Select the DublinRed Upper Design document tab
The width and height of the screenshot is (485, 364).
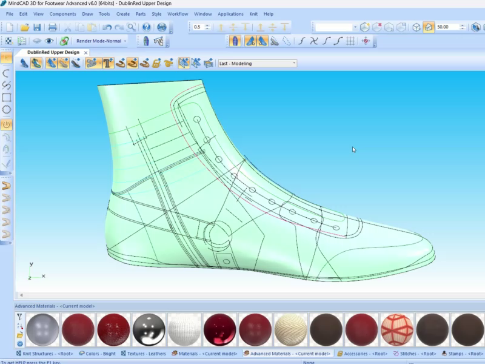pyautogui.click(x=53, y=52)
